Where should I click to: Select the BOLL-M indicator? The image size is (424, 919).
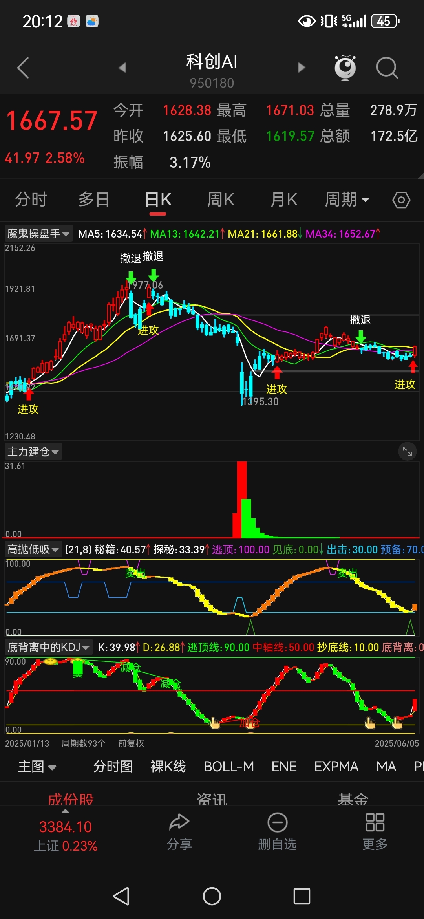(x=228, y=766)
